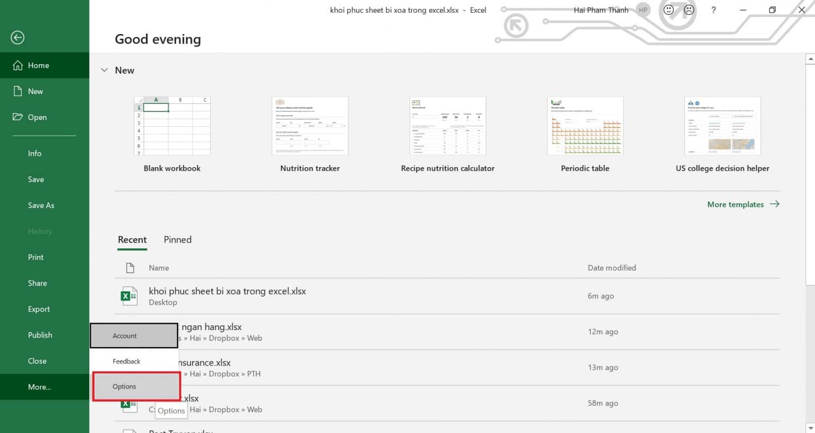Screen dimensions: 815x433
Task: Open the Print page
Action: click(x=45, y=257)
